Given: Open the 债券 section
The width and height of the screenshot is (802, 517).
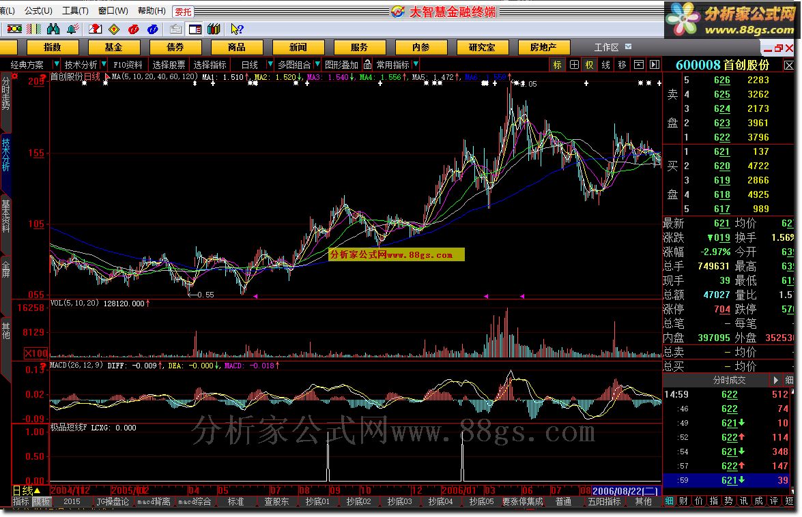Looking at the screenshot, I should click(175, 48).
